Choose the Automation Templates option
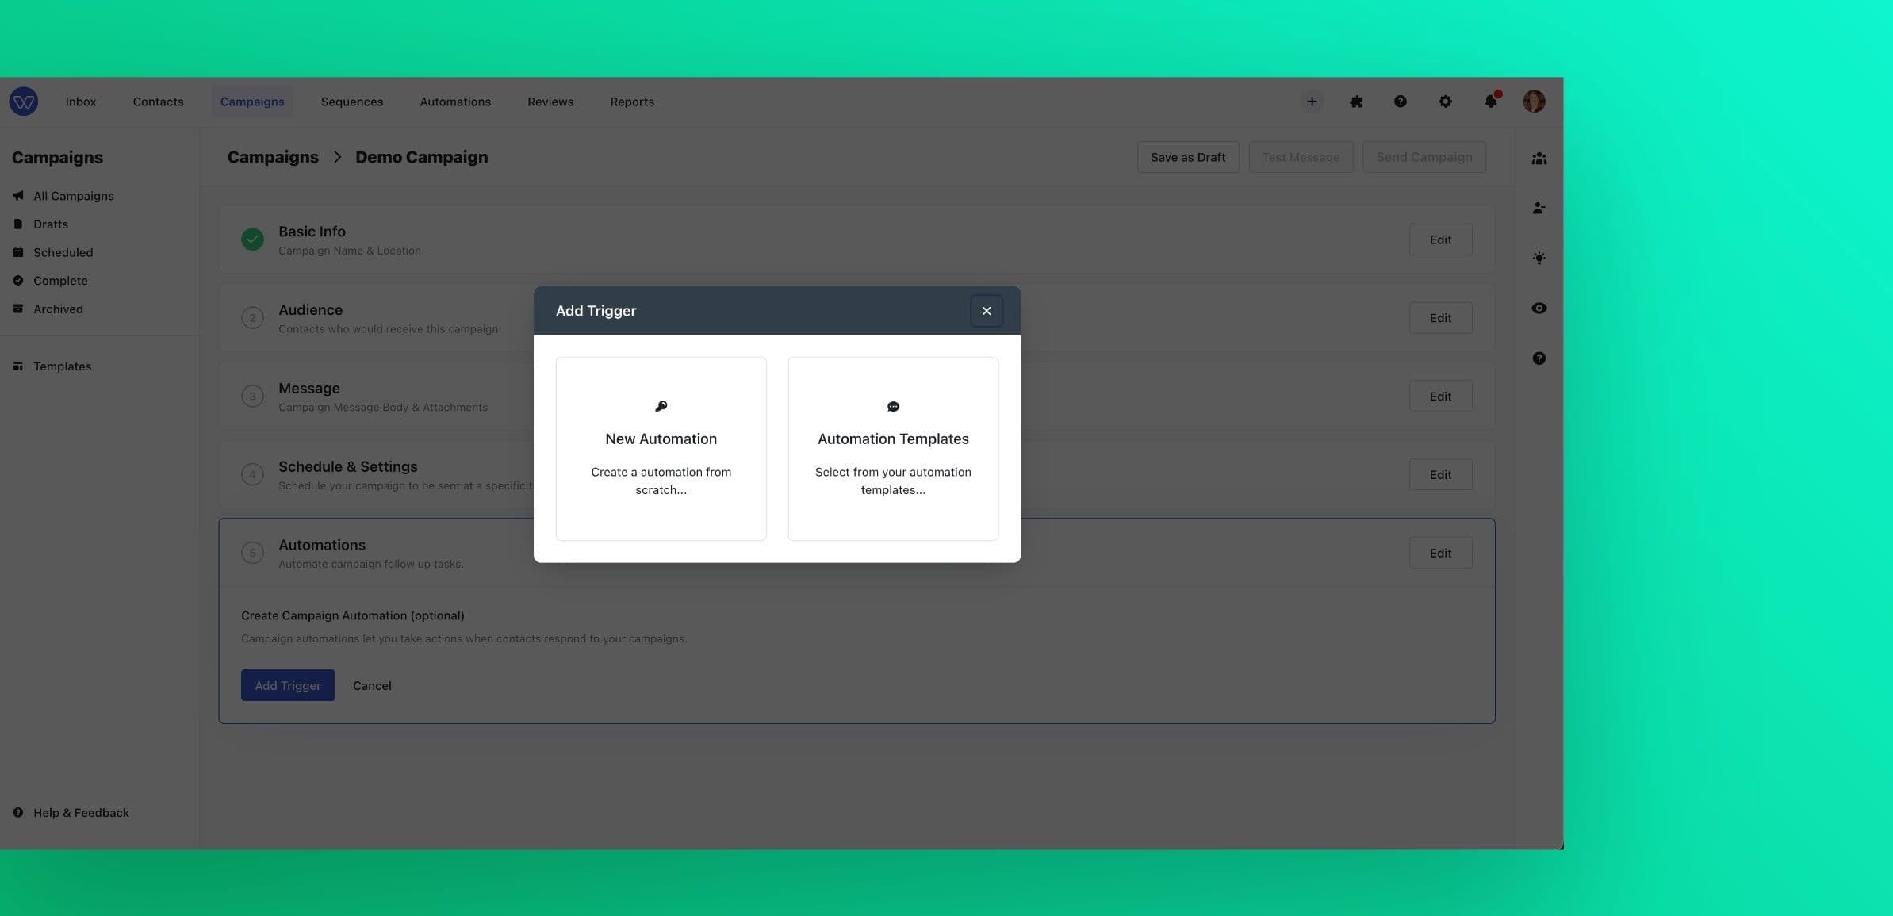 (893, 448)
